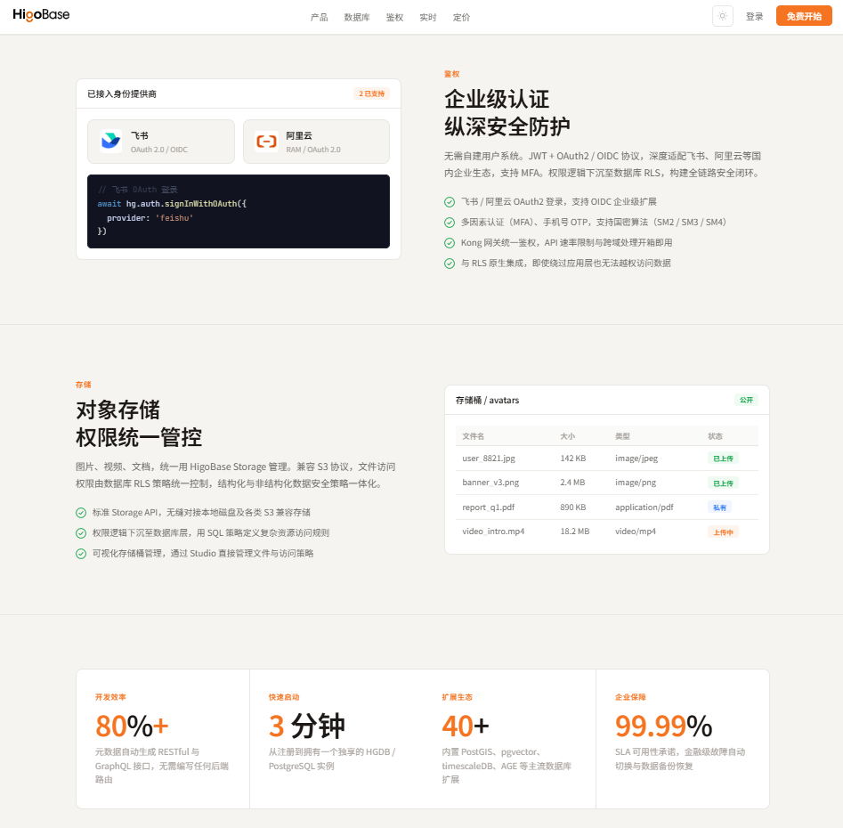
Task: Open the 实时 nav item
Action: [x=428, y=17]
